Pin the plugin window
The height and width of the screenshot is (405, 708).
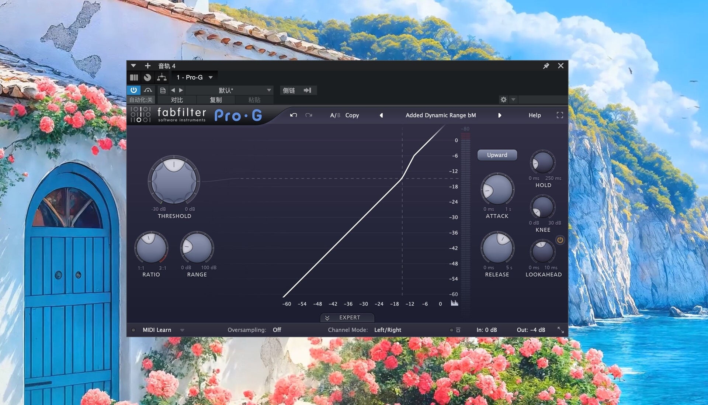click(x=546, y=66)
